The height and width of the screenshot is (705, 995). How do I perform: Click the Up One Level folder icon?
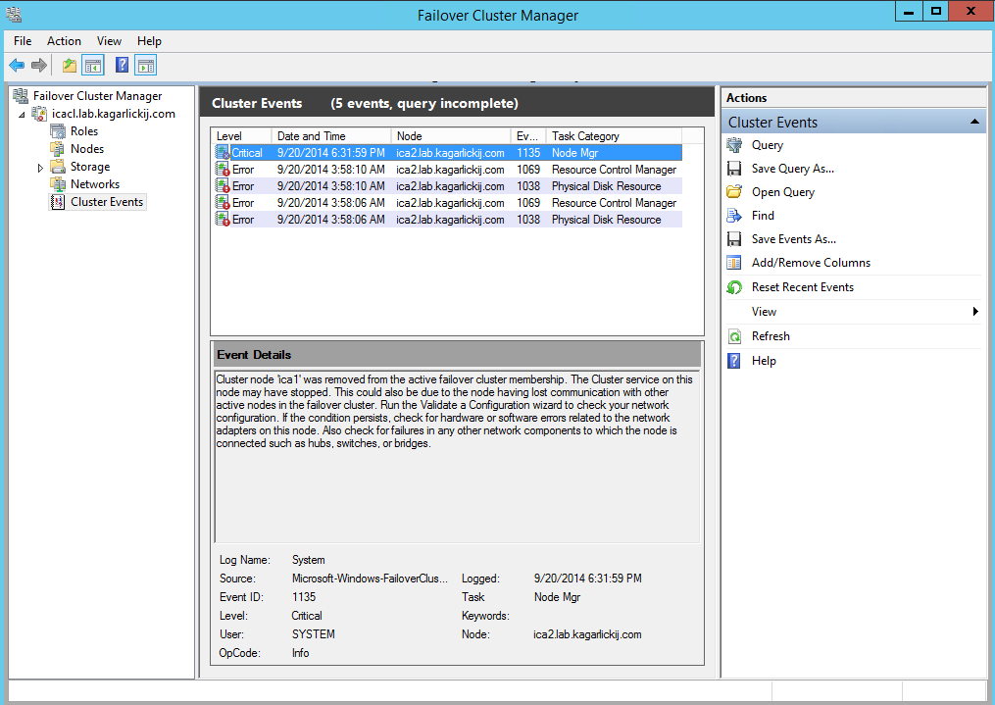pyautogui.click(x=69, y=66)
